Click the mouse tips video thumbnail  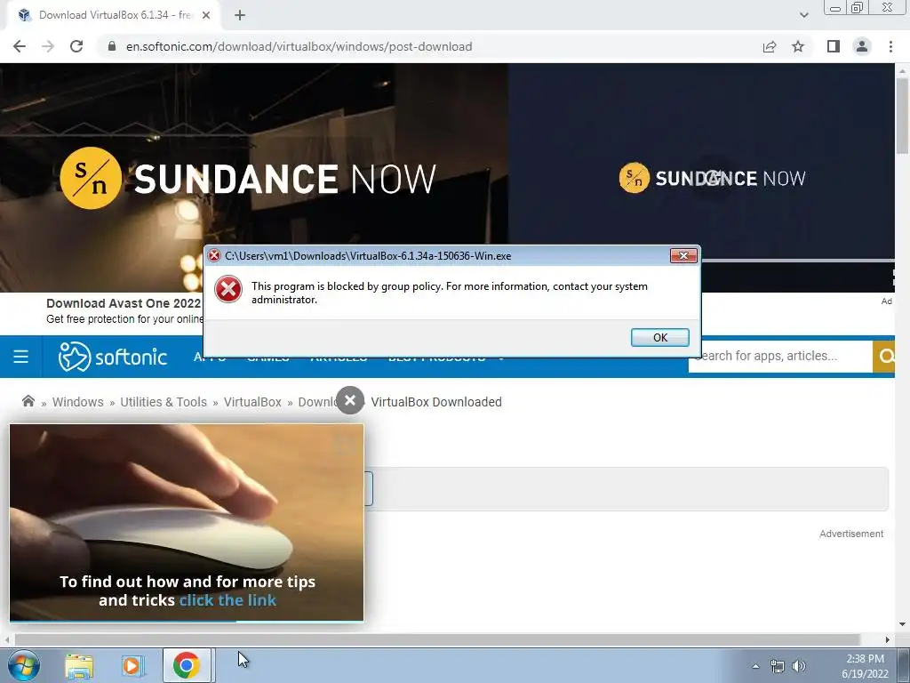tap(187, 523)
